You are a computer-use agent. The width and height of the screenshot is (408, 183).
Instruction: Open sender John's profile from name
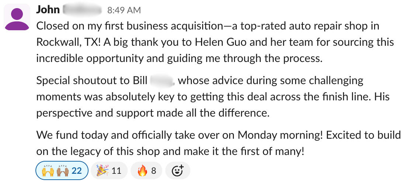pyautogui.click(x=48, y=10)
